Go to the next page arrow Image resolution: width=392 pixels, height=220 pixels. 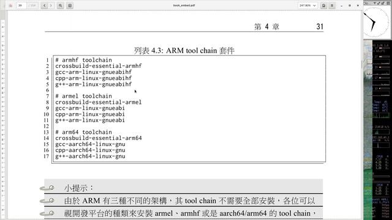[x=51, y=5]
